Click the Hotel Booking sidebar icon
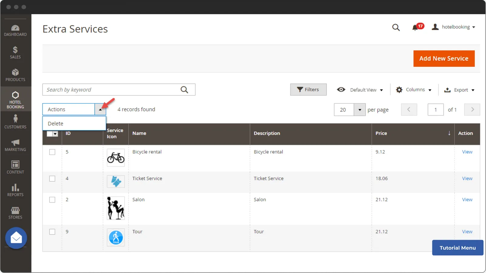The image size is (486, 273). tap(15, 99)
